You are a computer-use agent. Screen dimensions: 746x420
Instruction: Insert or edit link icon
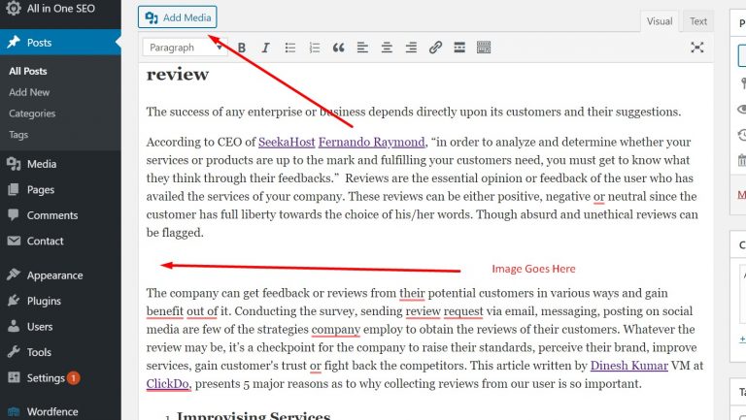tap(435, 48)
